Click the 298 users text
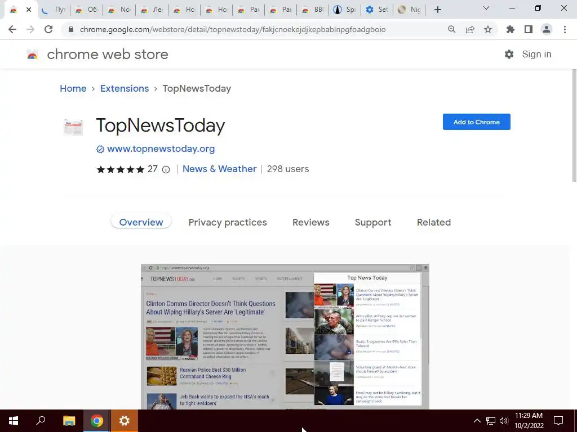The width and height of the screenshot is (577, 432). point(288,169)
